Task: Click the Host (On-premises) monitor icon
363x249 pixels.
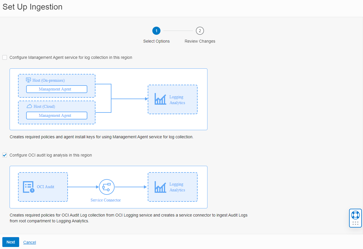Action: pos(28,80)
